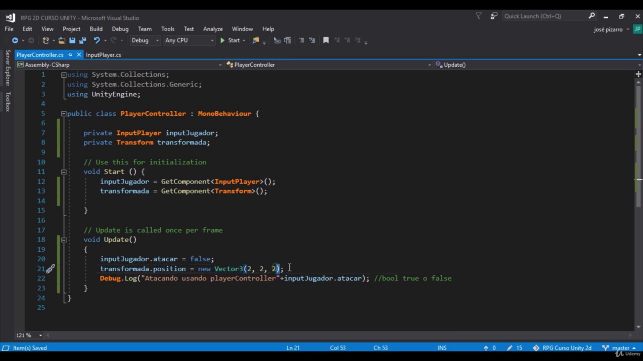Open the master branch selector
Viewport: 643px width, 361px height.
pyautogui.click(x=620, y=347)
